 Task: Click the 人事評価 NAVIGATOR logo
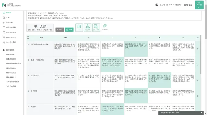click(x=11, y=5)
